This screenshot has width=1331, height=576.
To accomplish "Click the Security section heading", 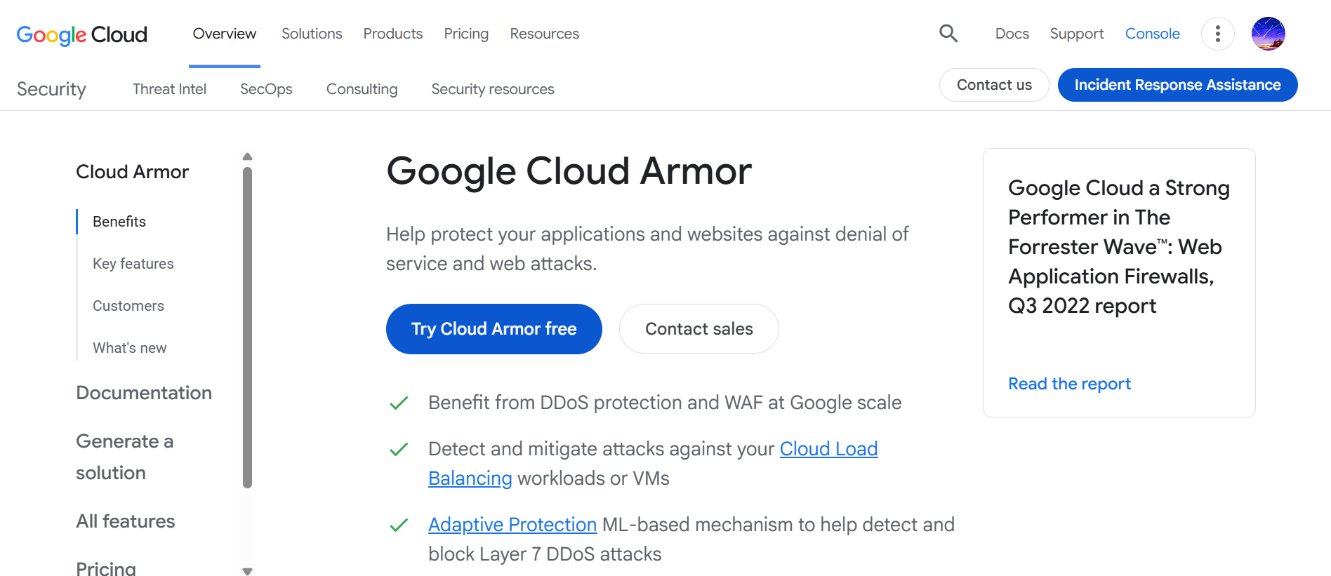I will [x=51, y=89].
